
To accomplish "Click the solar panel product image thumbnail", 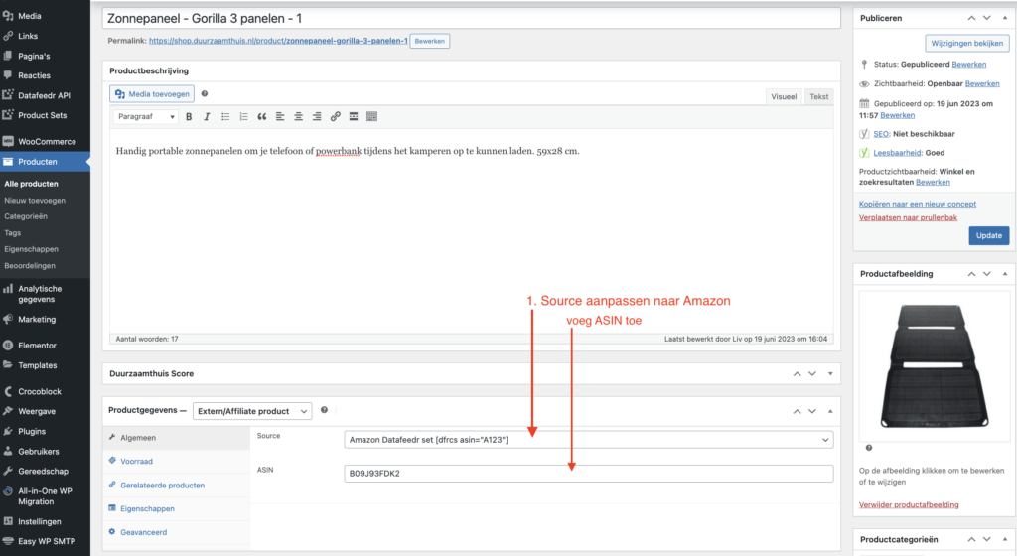I will (x=934, y=365).
